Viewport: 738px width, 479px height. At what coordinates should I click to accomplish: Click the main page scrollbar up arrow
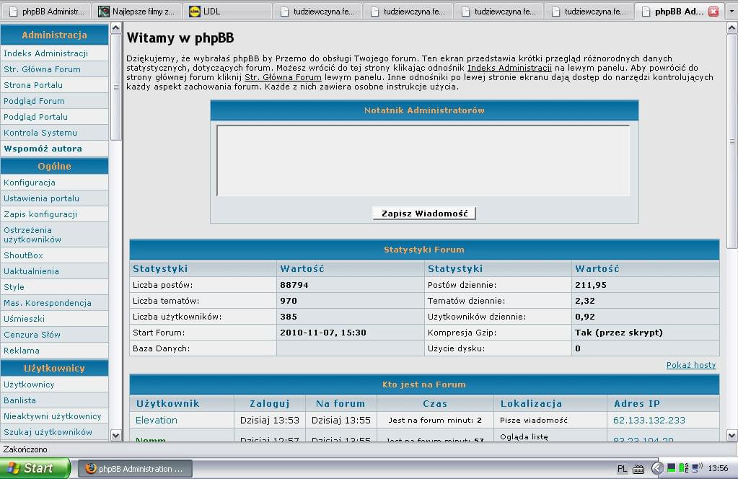pyautogui.click(x=732, y=28)
